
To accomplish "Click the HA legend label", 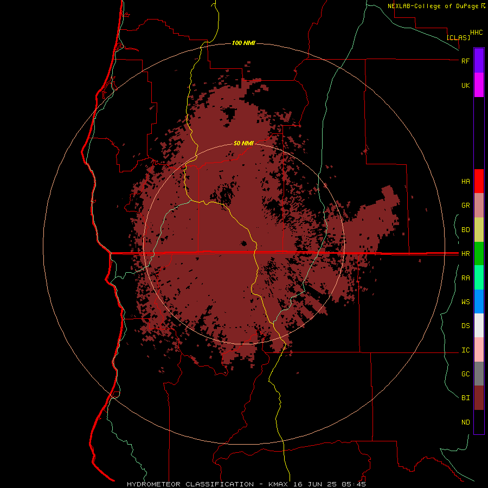I will 465,182.
